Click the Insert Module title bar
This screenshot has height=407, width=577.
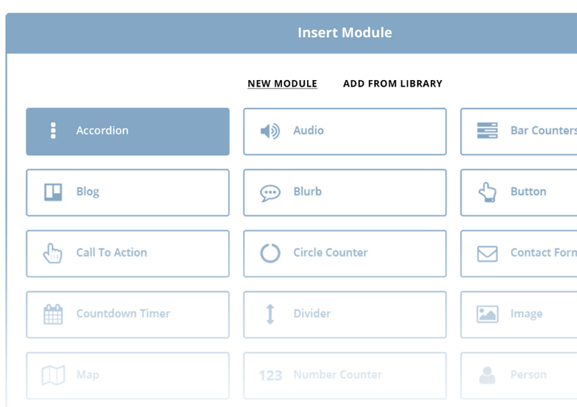pos(344,33)
